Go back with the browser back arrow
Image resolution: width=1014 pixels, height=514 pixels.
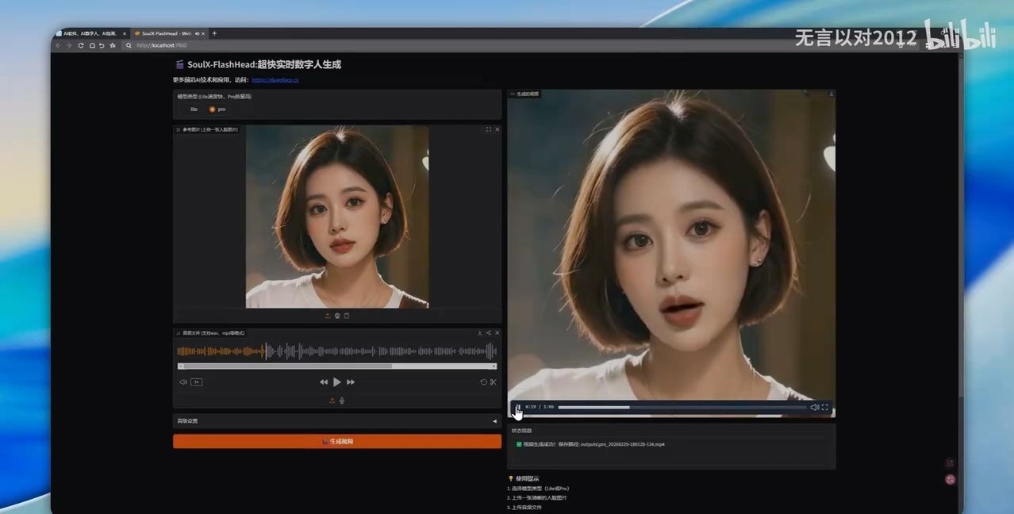58,45
